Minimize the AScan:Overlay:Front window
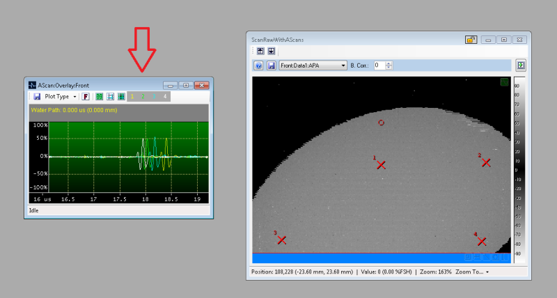This screenshot has height=298, width=557. (171, 86)
